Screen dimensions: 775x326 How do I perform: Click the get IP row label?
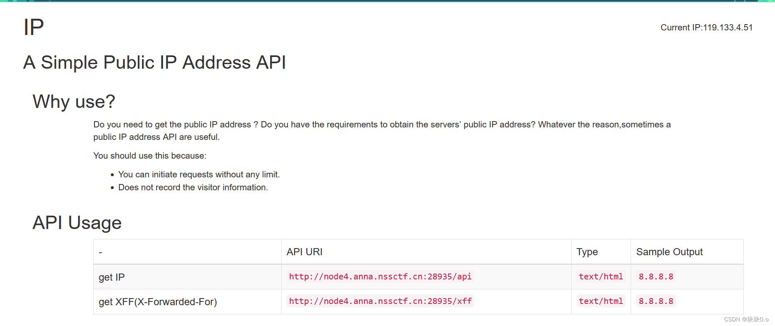(x=111, y=277)
